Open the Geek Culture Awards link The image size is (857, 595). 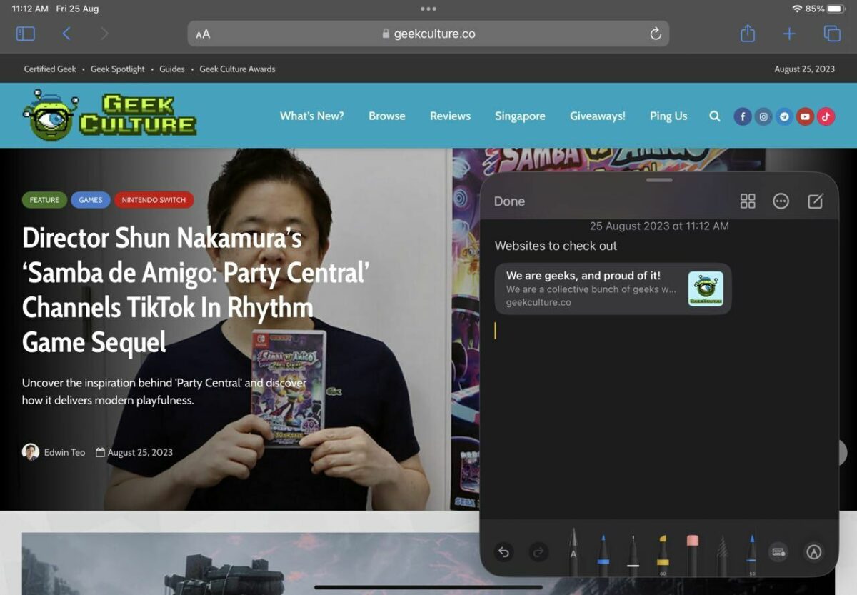[237, 69]
